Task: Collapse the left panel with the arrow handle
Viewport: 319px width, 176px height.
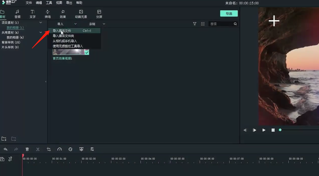Action: (46, 82)
